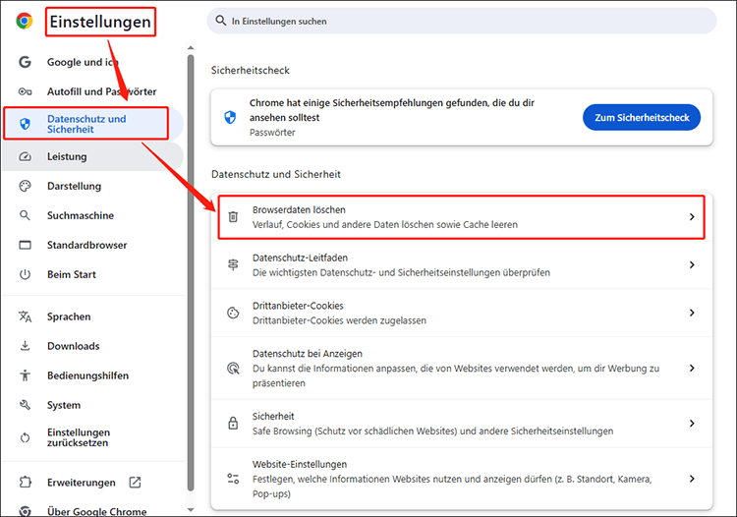This screenshot has width=737, height=517.
Task: Click the magnifier icon for Suchmaschine
Action: [x=25, y=215]
